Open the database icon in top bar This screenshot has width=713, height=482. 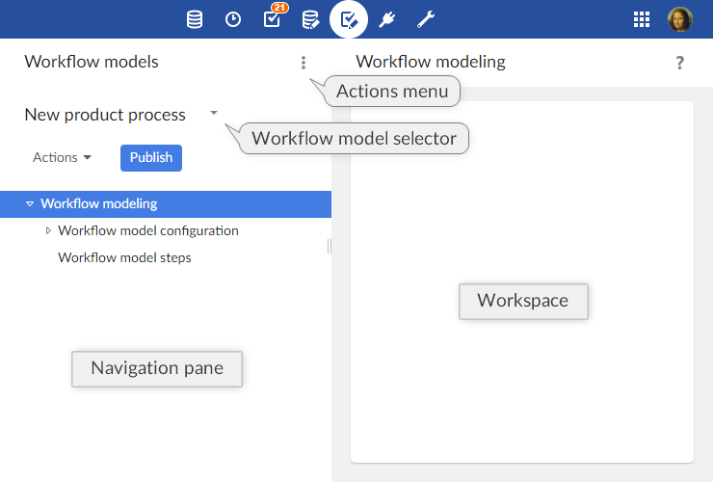click(195, 19)
